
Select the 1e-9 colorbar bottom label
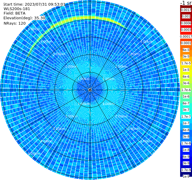coord(186,176)
